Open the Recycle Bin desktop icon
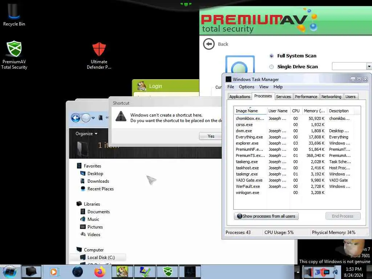 [x=14, y=14]
